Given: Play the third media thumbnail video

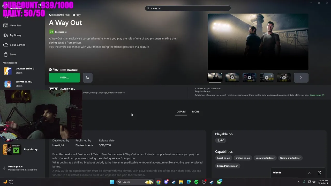Looking at the screenshot, I should click(x=249, y=78).
